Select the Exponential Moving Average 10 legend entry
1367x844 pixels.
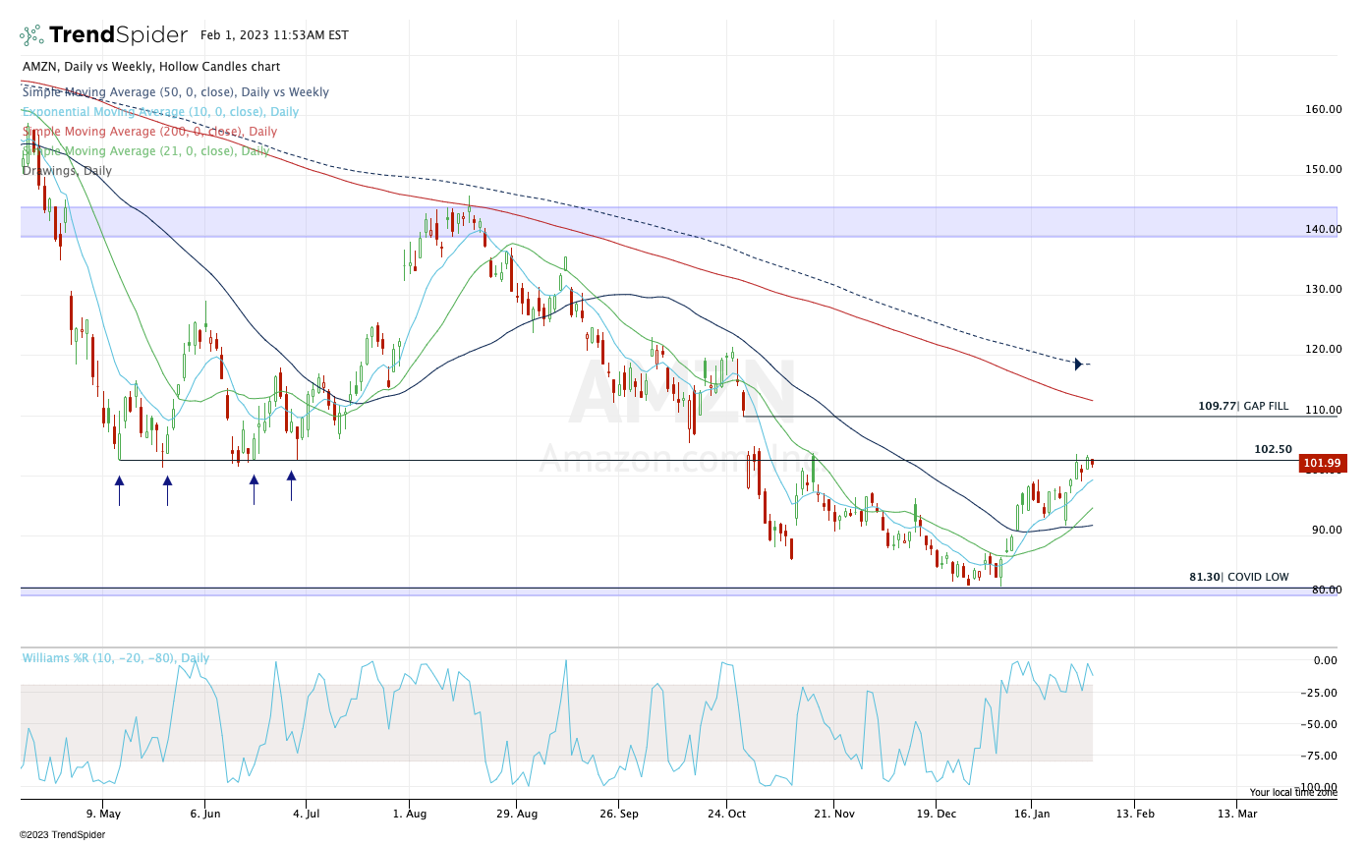160,112
